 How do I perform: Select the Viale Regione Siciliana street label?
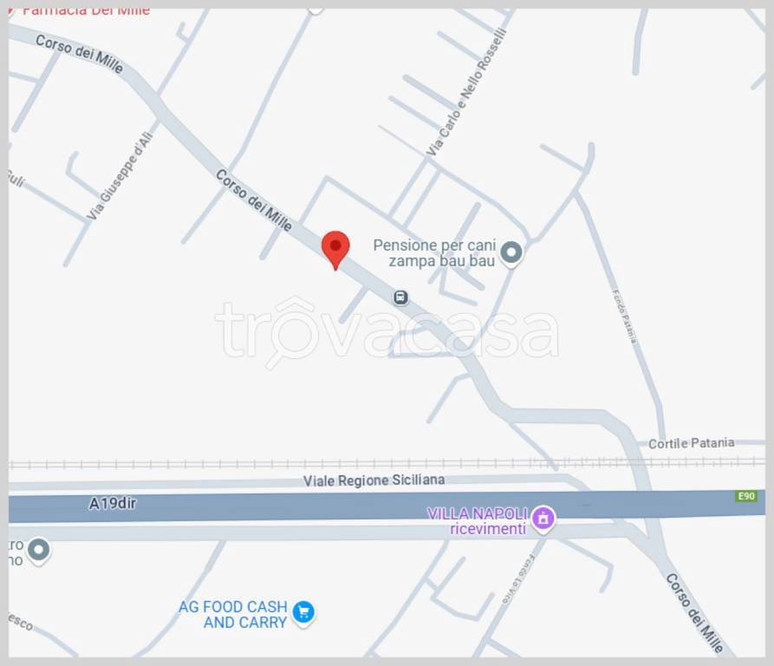[x=374, y=480]
